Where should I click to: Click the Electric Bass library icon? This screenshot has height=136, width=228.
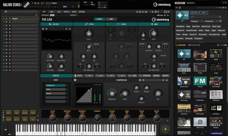tap(184, 81)
